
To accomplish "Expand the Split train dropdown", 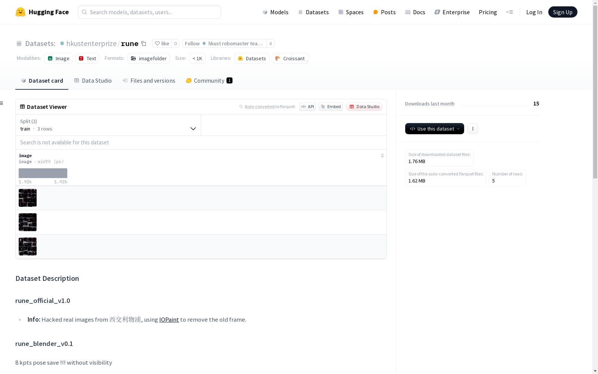I will (x=108, y=125).
